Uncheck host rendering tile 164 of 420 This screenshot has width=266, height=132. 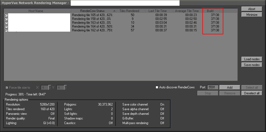(6, 26)
